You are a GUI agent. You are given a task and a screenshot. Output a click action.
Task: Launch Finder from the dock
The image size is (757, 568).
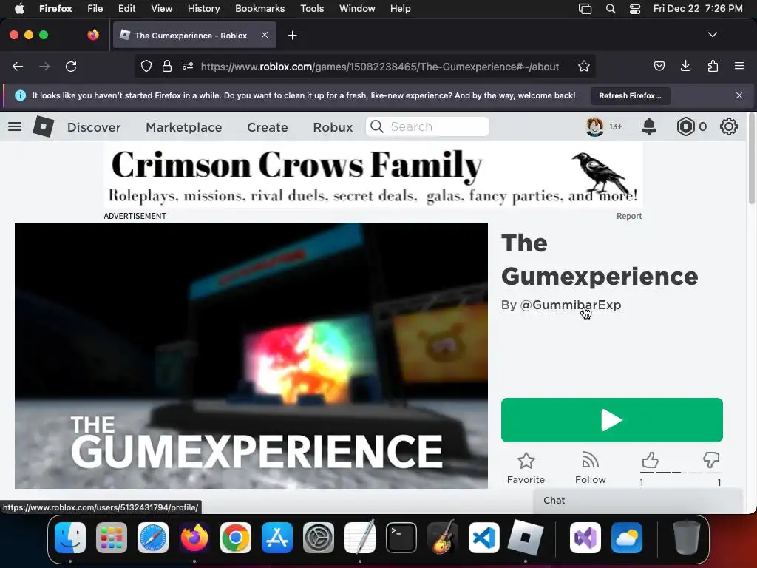coord(70,538)
